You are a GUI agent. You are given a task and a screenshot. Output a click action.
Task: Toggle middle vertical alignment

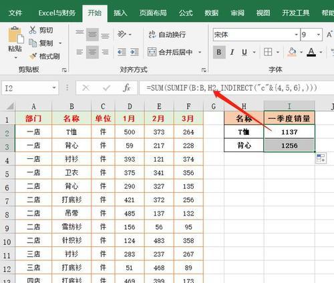coord(92,34)
